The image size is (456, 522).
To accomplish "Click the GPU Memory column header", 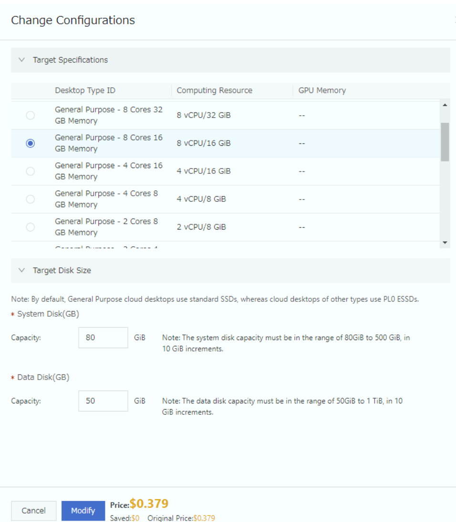I will point(322,90).
